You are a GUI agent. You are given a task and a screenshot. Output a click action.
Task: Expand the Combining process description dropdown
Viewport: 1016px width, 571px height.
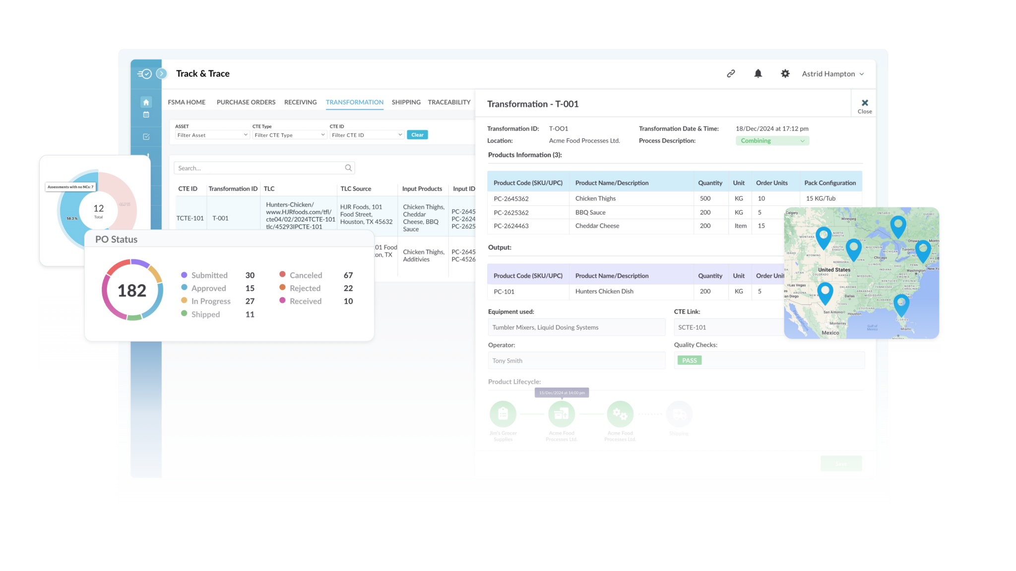pos(772,141)
